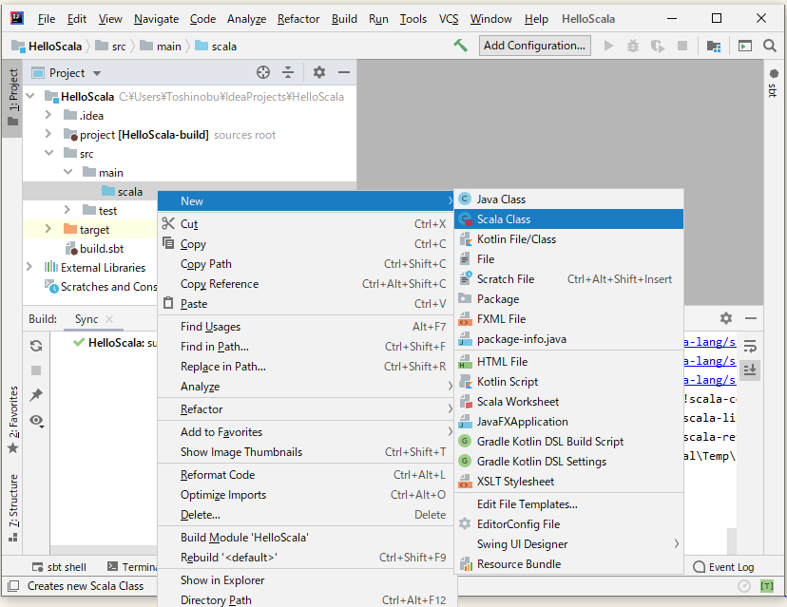Choose Scala Class from New submenu
The image size is (787, 607).
568,219
